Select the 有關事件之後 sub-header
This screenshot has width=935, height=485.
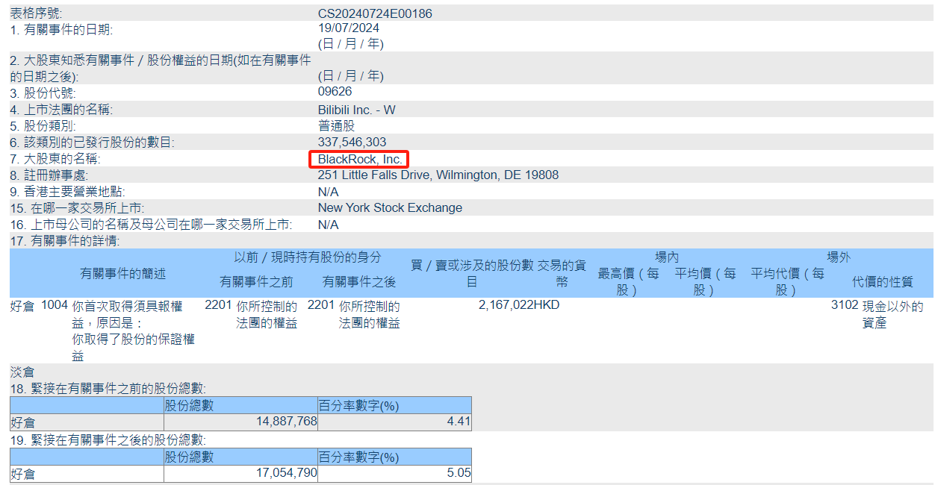click(359, 282)
